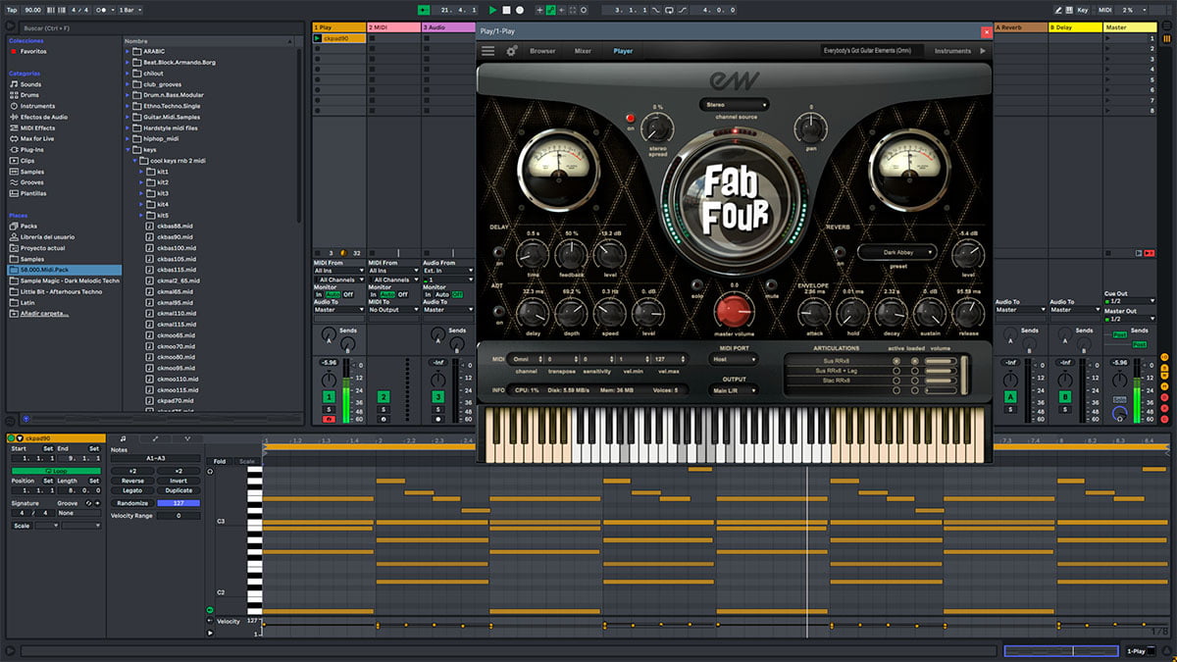Image resolution: width=1177 pixels, height=662 pixels.
Task: Select the Instruments category in browser
Action: [37, 106]
